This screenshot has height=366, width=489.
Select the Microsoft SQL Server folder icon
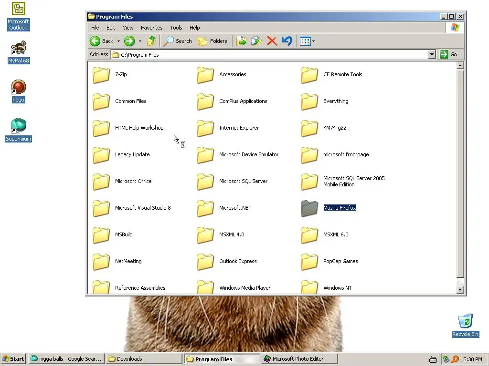(205, 182)
